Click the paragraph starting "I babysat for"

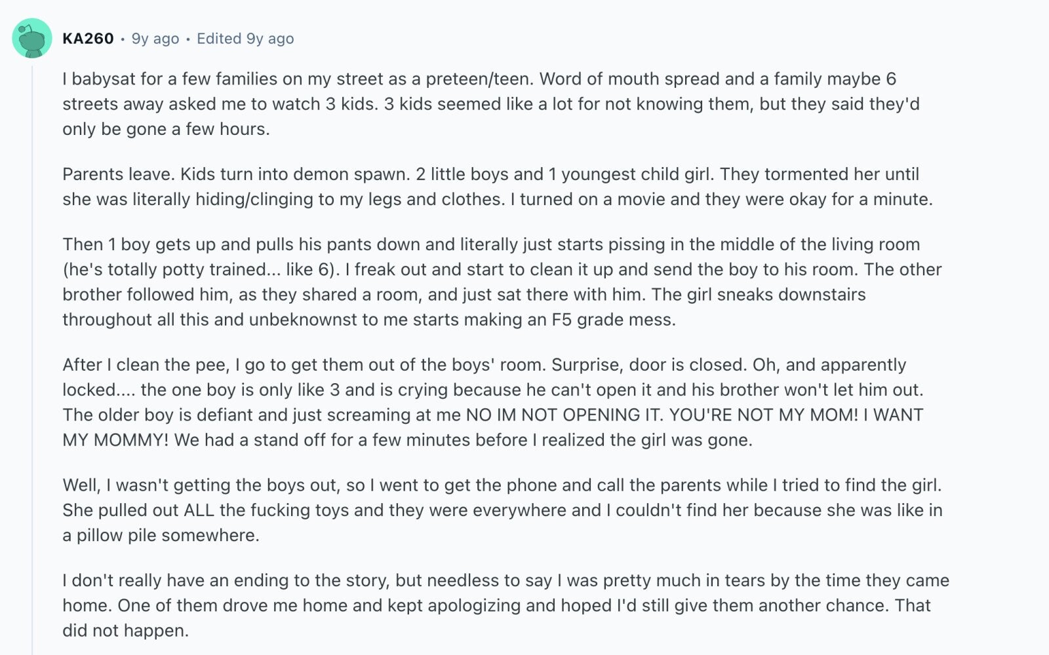tap(491, 103)
